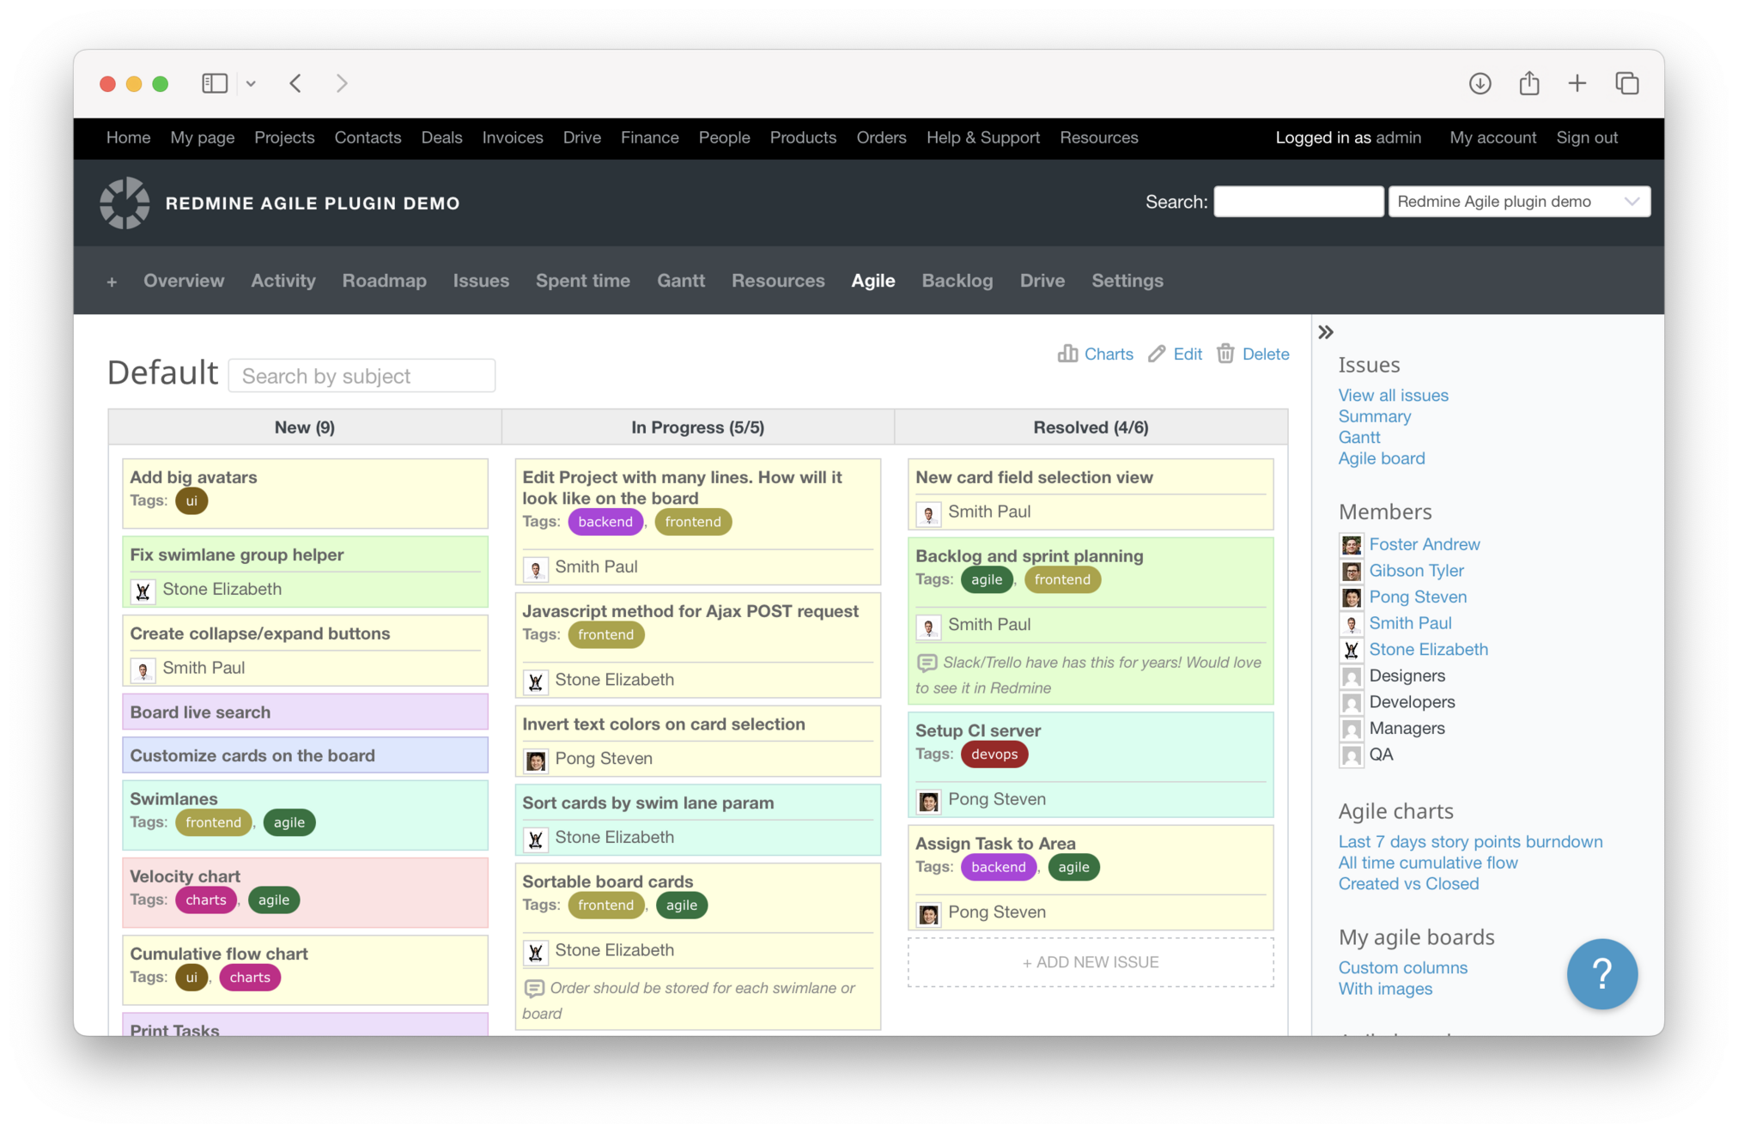Click the Search by subject field
The width and height of the screenshot is (1738, 1133).
click(362, 376)
